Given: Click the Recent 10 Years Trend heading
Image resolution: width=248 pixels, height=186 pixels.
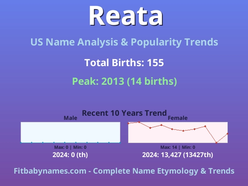Looking at the screenshot, I should pyautogui.click(x=124, y=113).
